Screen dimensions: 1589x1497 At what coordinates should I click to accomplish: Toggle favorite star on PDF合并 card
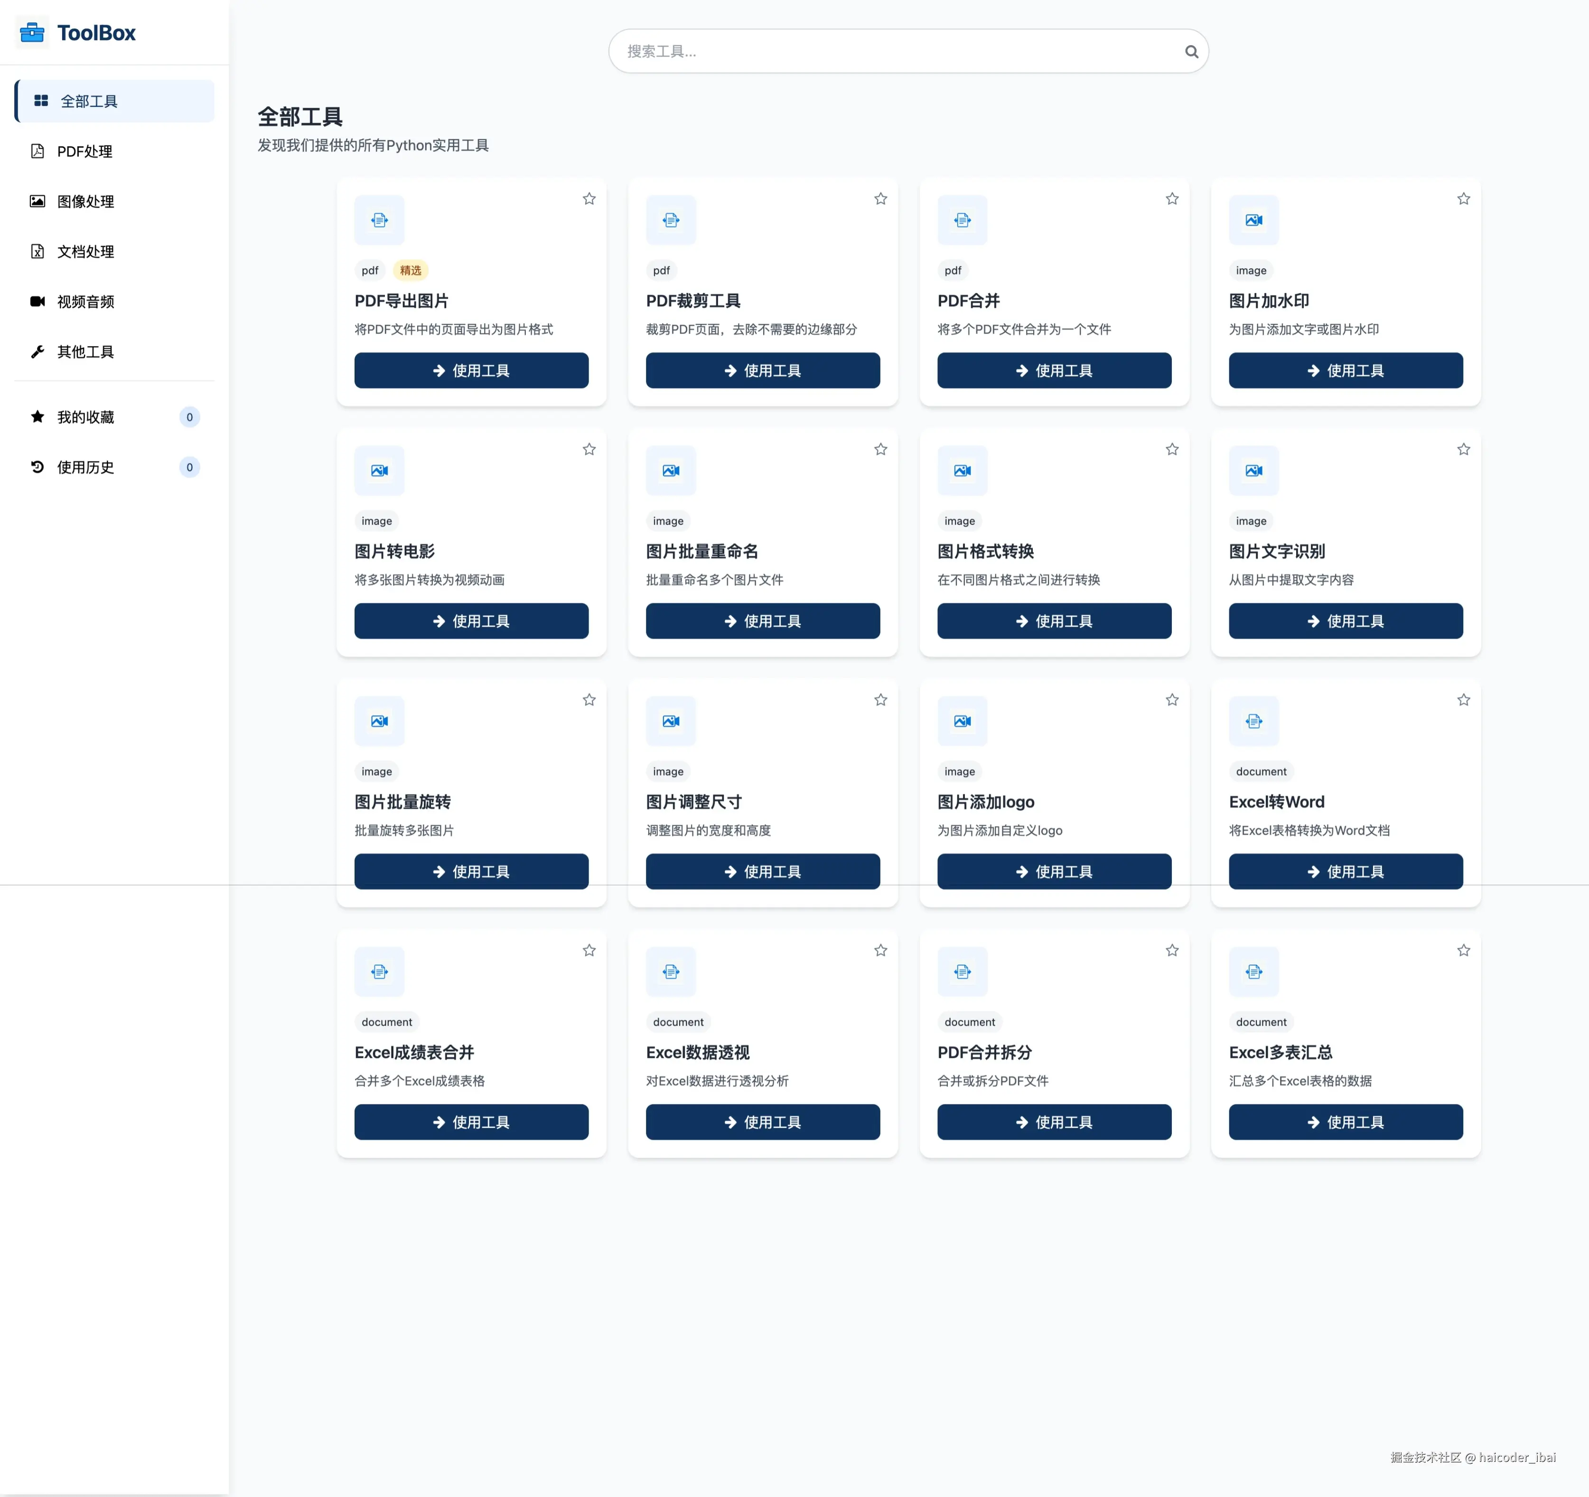click(x=1172, y=199)
